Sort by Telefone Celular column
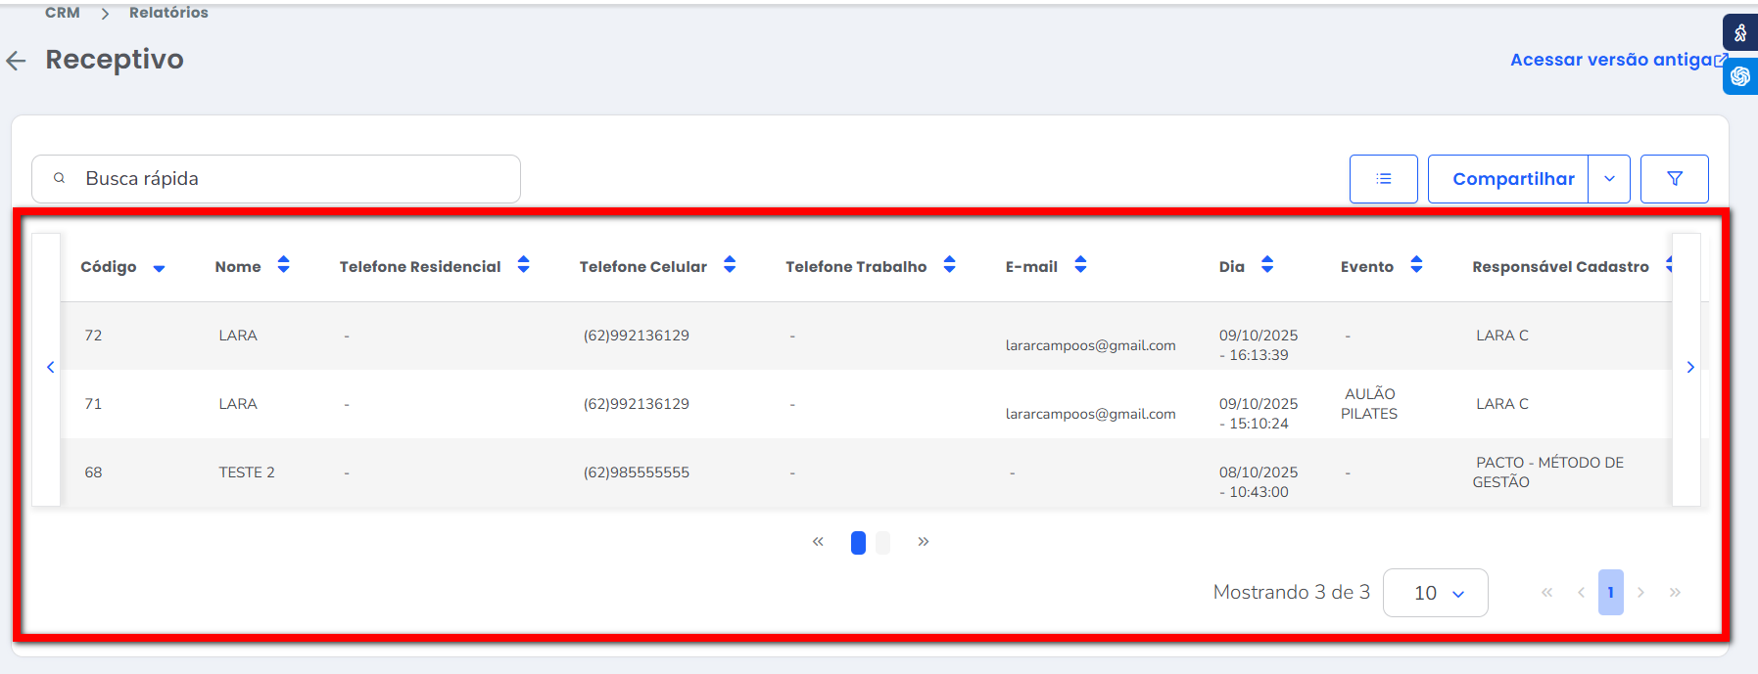The height and width of the screenshot is (674, 1758). point(730,265)
